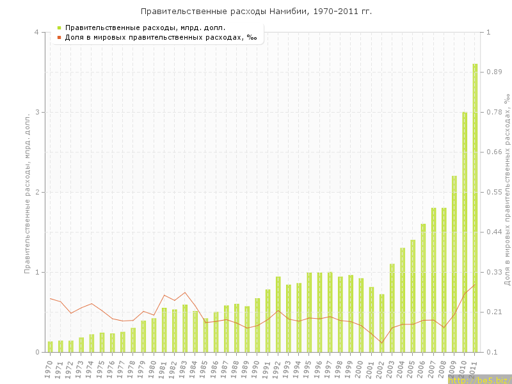
Task: Select the bar for year 2006
Action: point(423,288)
